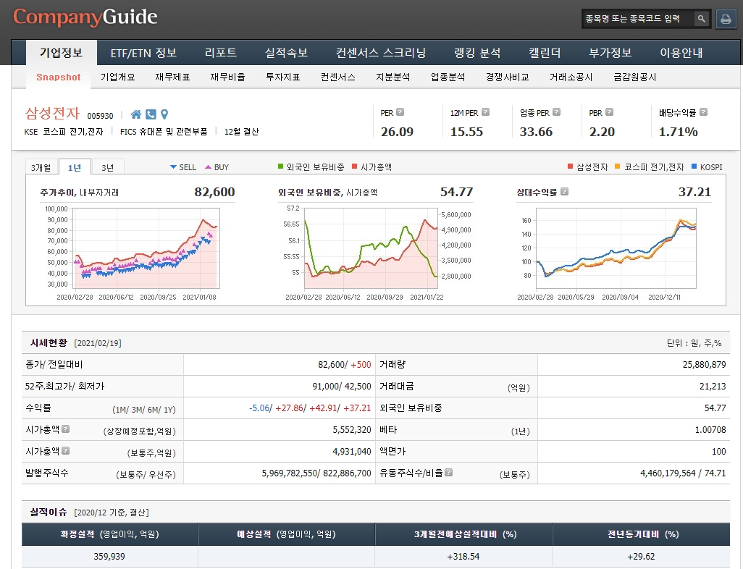Viewport: 743px width, 569px height.
Task: Click beta value 1.00708
Action: coord(710,430)
